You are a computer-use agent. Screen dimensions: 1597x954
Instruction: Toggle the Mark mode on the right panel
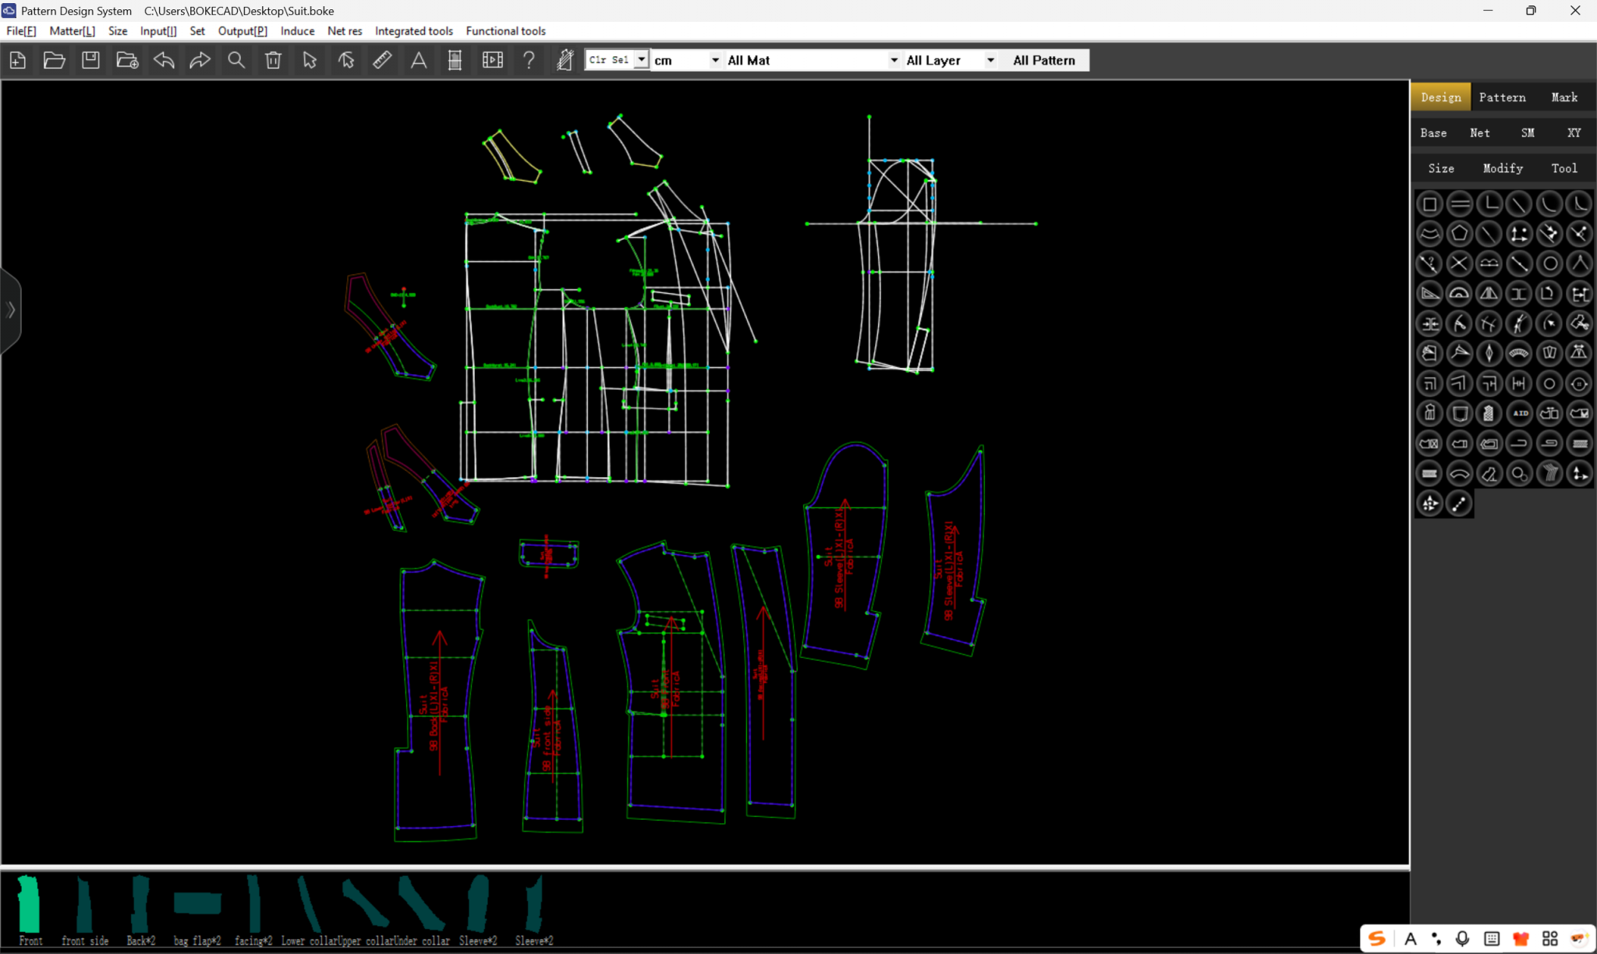(1563, 97)
